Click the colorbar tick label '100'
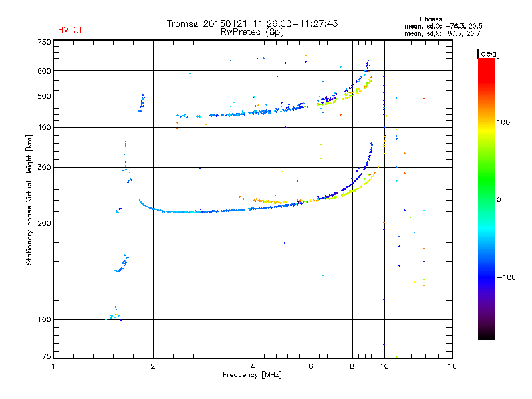Viewport: 532px width, 399px height. (x=503, y=122)
